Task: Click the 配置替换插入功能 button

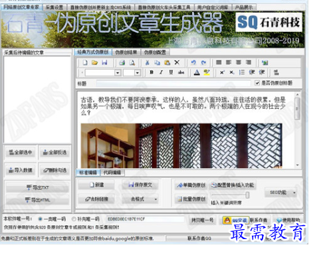Action: tap(233, 185)
